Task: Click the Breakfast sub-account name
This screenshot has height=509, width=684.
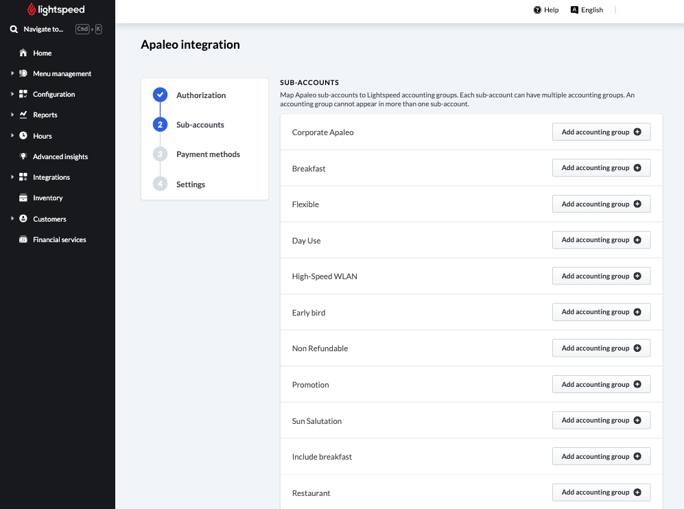Action: [309, 168]
